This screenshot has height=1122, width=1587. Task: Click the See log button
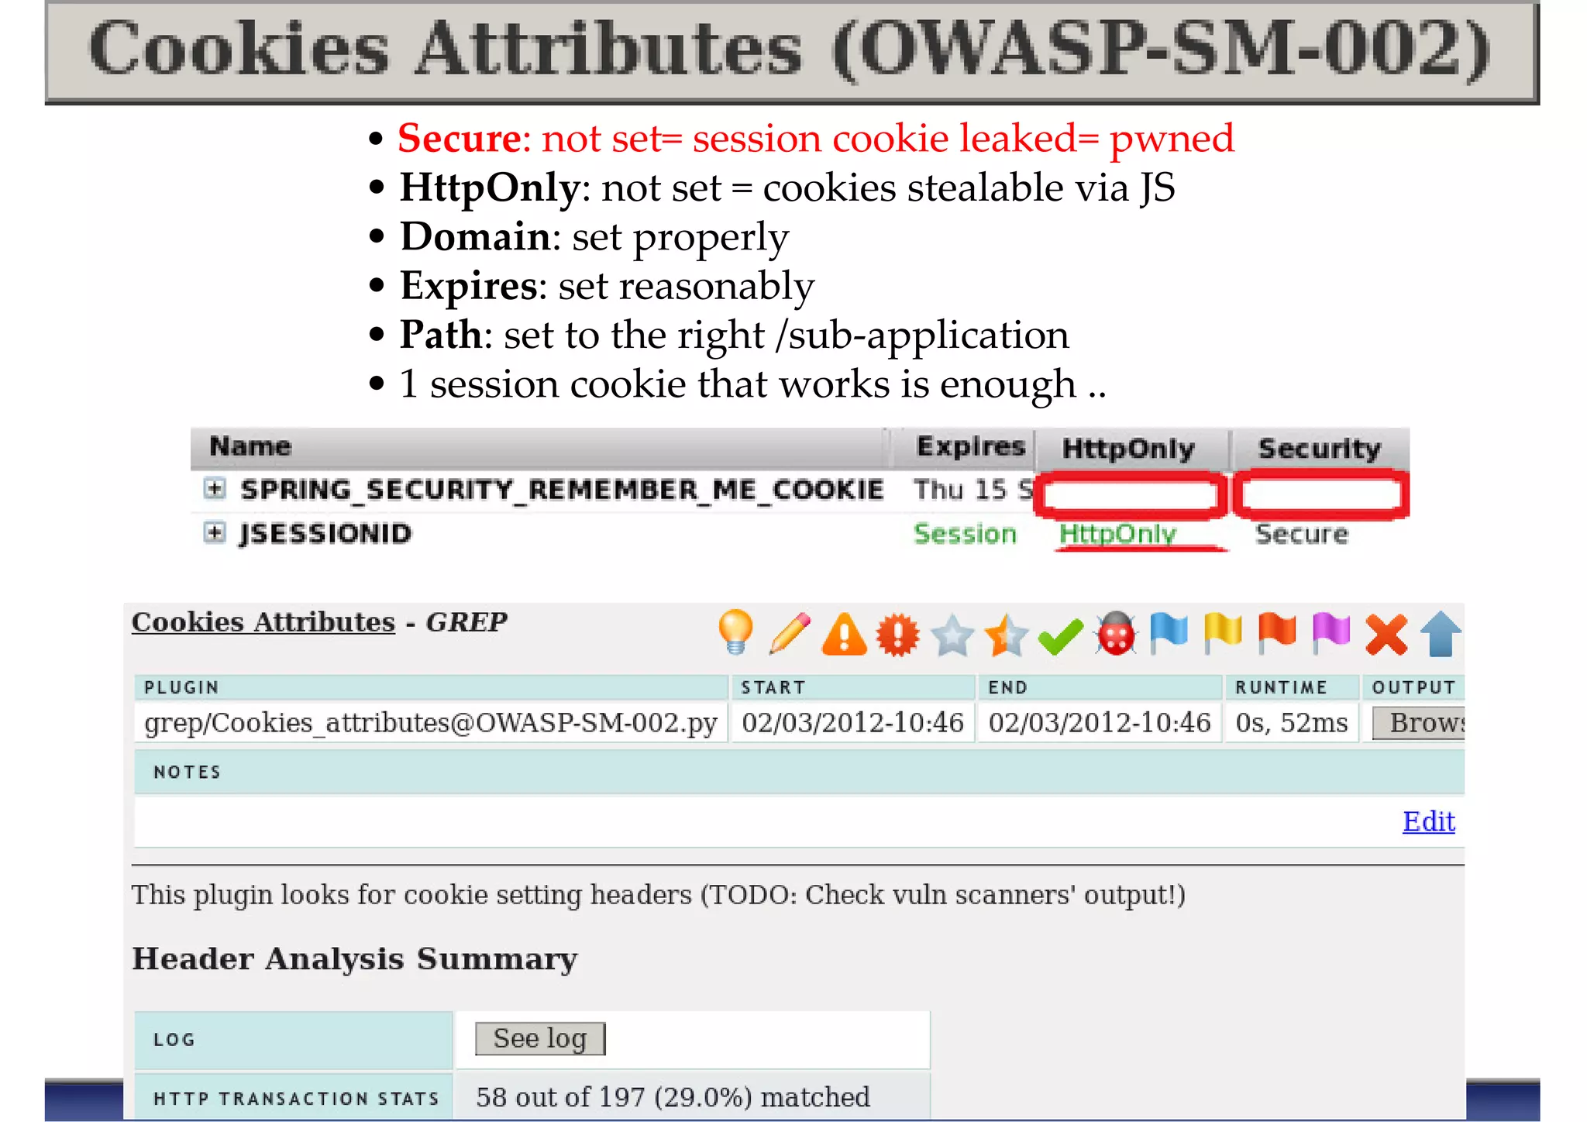pos(540,1039)
